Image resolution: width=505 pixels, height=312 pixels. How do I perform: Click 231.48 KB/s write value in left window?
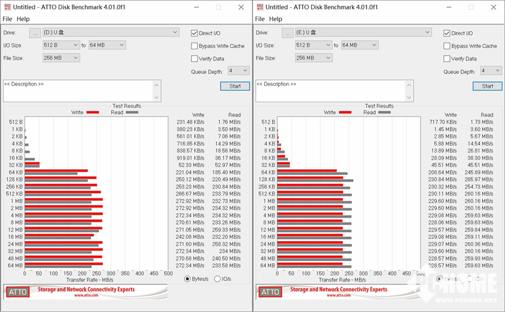[x=190, y=122]
